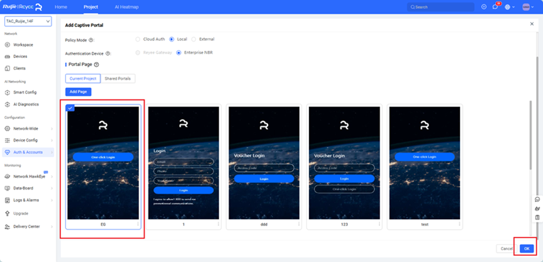Click the Clients sidebar icon
This screenshot has width=543, height=262.
pyautogui.click(x=8, y=69)
